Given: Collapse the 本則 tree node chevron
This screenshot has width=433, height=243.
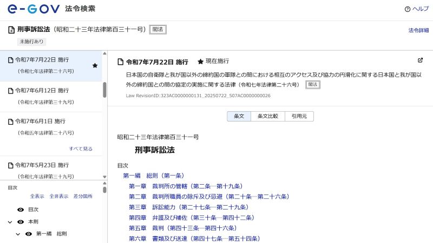Looking at the screenshot, I should [10, 221].
